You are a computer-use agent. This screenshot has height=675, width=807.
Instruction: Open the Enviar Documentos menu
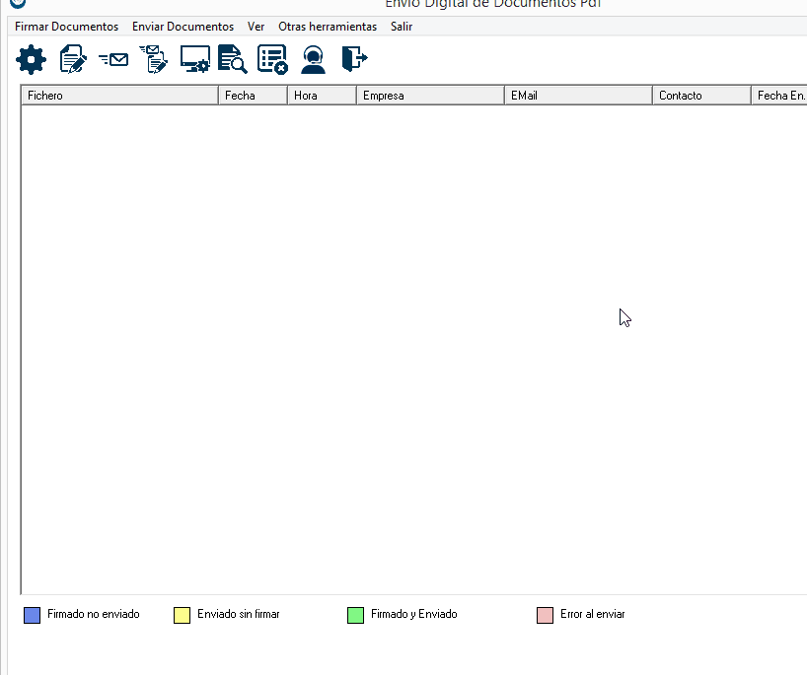(x=183, y=27)
